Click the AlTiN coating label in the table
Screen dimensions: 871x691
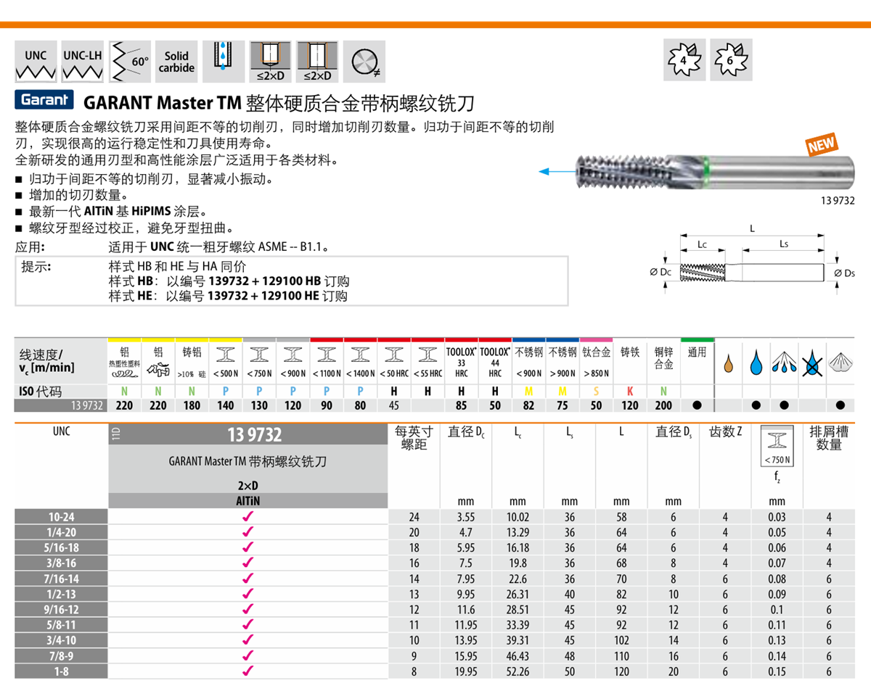click(x=248, y=501)
